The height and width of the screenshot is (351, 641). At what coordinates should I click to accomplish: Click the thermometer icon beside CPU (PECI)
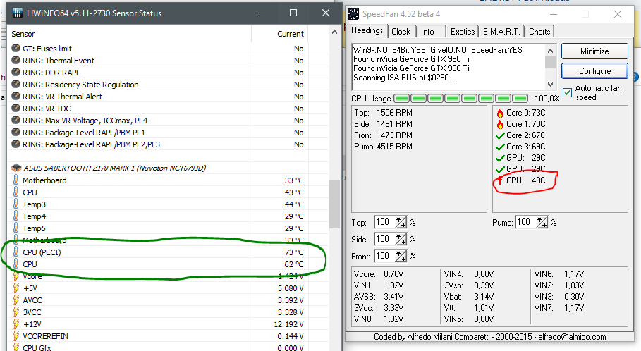click(x=16, y=252)
